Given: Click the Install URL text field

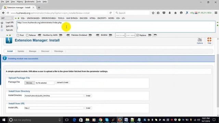Looking at the screenshot, I should [x=54, y=108].
